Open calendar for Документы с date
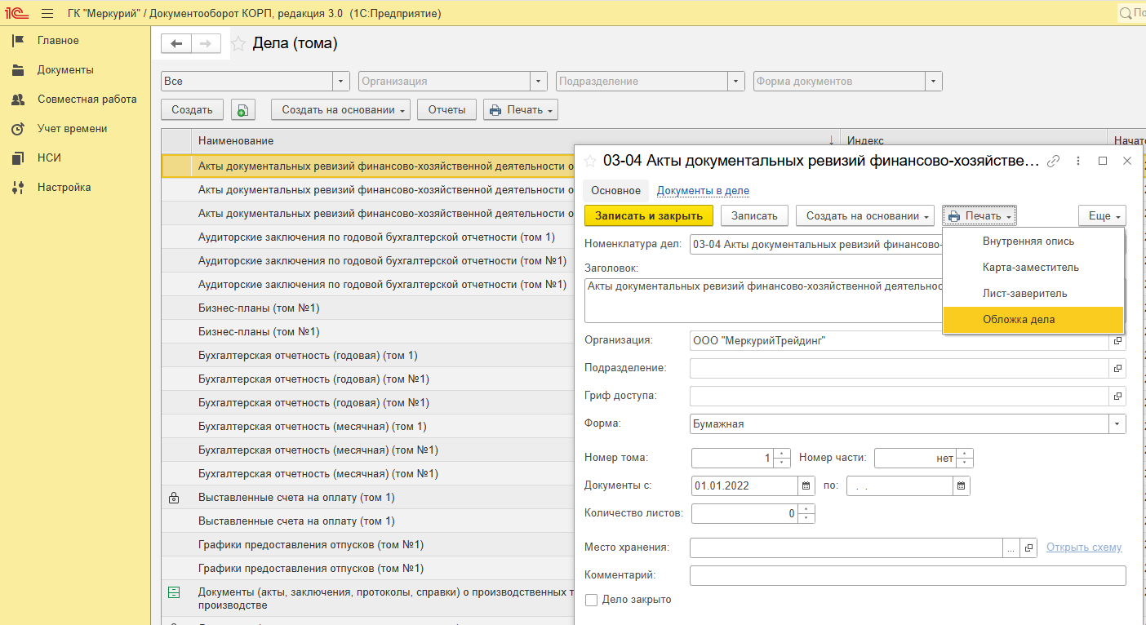Screen dimensions: 1146x625 806,485
